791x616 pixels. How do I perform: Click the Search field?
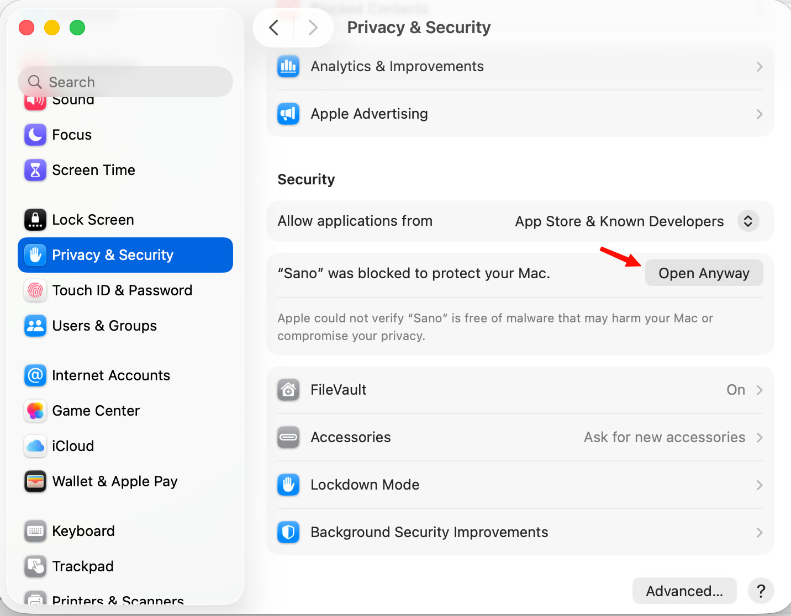tap(125, 82)
